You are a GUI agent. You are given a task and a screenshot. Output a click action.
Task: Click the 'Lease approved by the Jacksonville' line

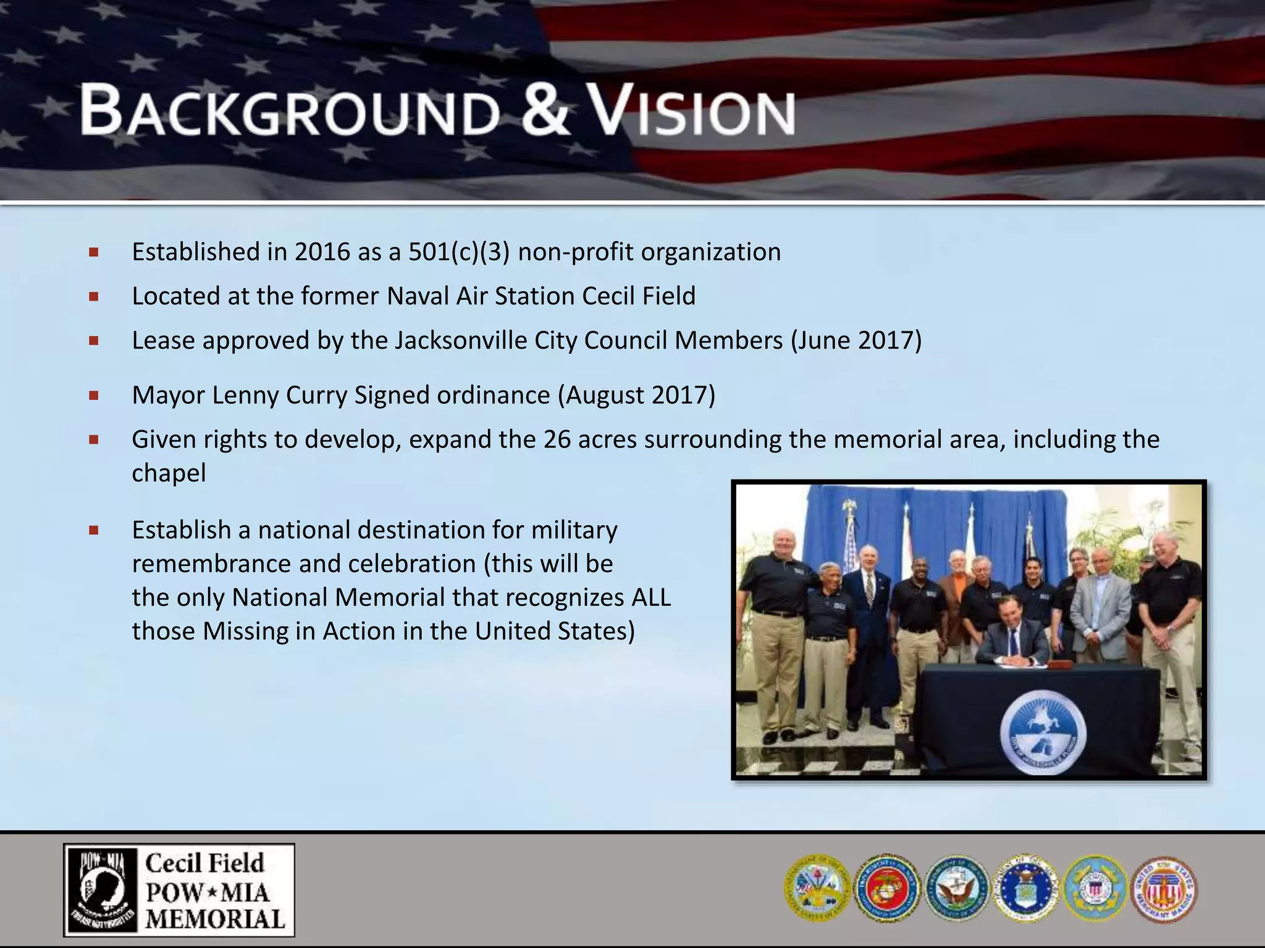(x=527, y=341)
